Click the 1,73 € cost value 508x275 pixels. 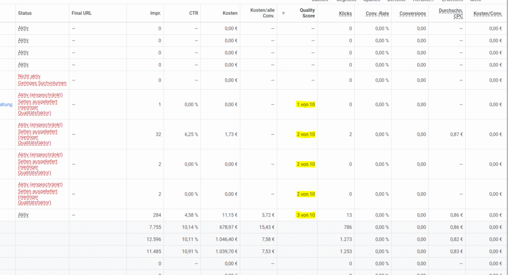coord(231,134)
